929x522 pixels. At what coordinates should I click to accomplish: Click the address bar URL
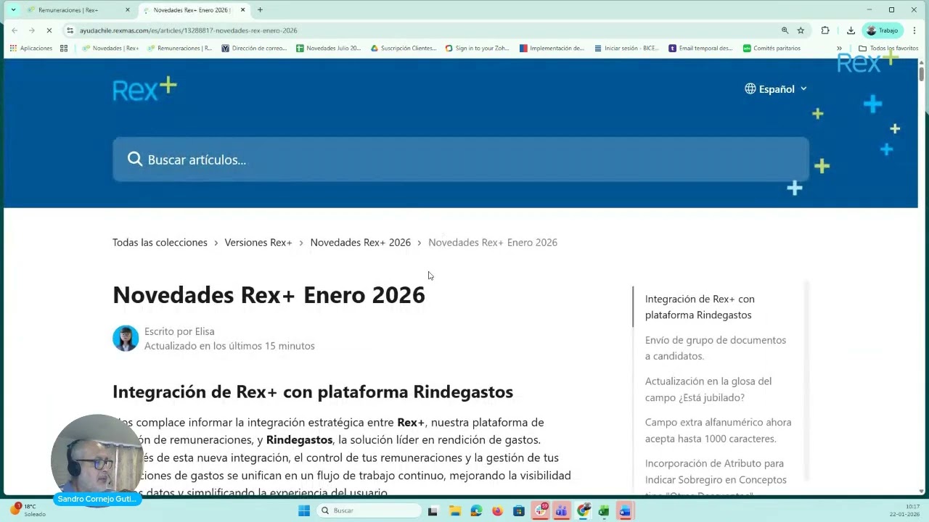189,30
